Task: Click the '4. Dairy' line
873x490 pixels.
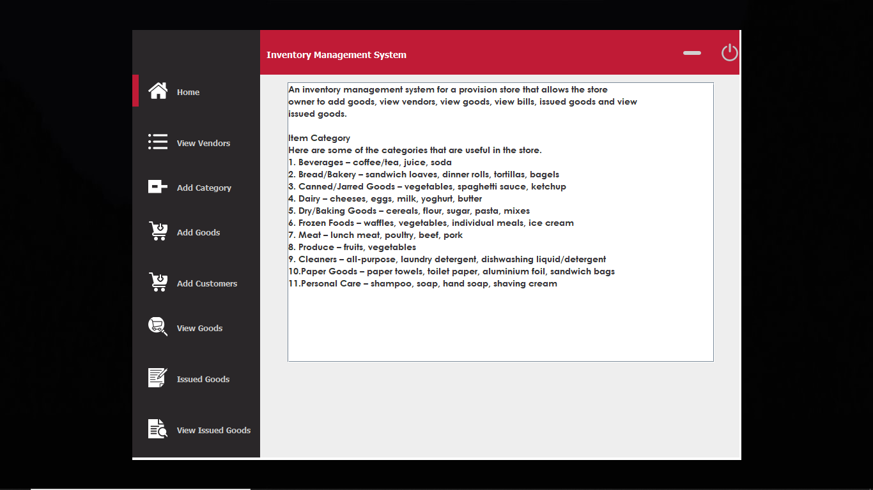Action: click(385, 199)
